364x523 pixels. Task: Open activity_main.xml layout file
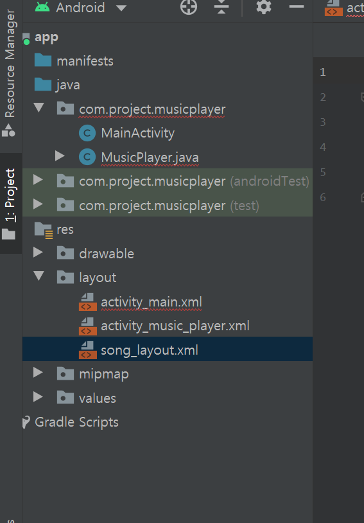(x=152, y=302)
